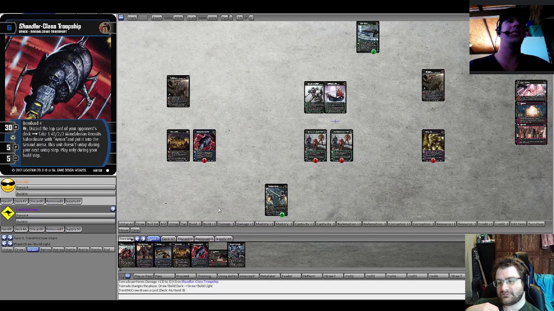Switch to Discard:0 tab in hand bar
The image size is (554, 311).
pyautogui.click(x=185, y=239)
